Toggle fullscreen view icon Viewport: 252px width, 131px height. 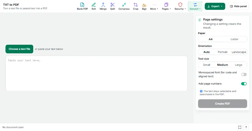pos(240,127)
